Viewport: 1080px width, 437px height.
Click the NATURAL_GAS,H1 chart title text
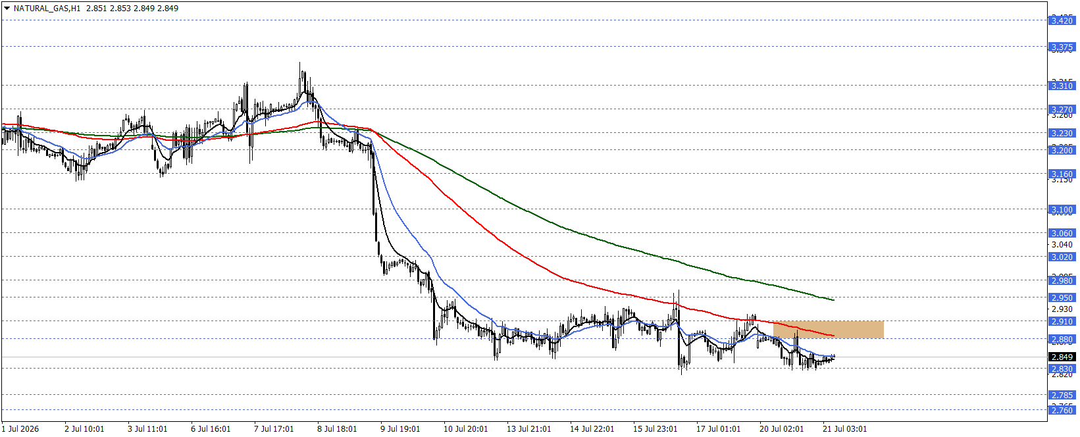coord(47,9)
